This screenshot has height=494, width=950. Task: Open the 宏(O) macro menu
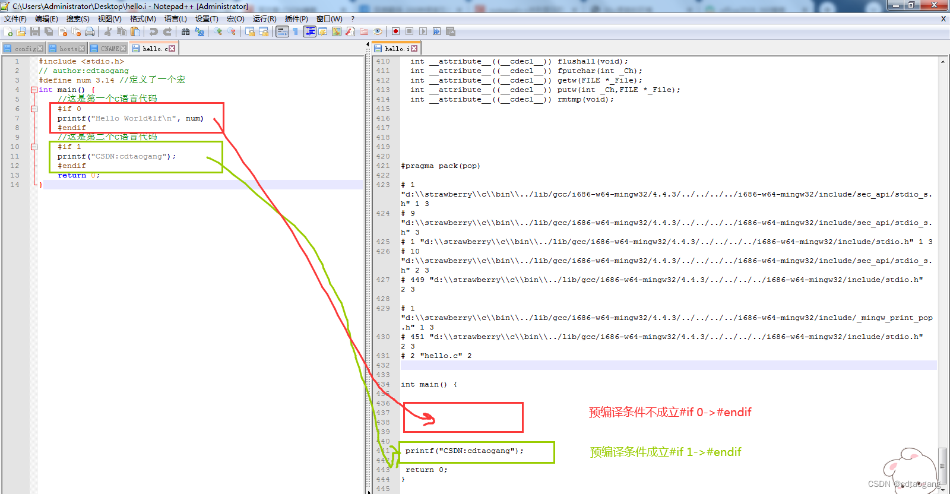pyautogui.click(x=236, y=19)
